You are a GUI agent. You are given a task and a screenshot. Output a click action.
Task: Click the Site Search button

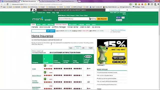coord(102,19)
